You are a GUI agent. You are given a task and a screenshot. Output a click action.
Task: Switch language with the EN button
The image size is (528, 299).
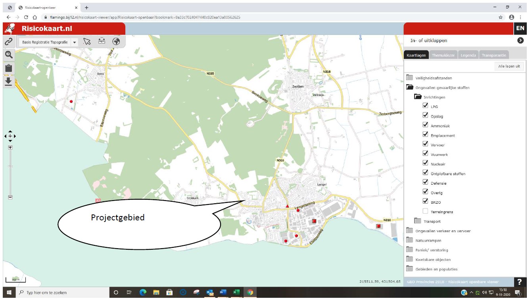[520, 28]
